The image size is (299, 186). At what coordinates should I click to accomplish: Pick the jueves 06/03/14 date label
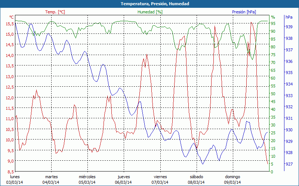[123, 179]
